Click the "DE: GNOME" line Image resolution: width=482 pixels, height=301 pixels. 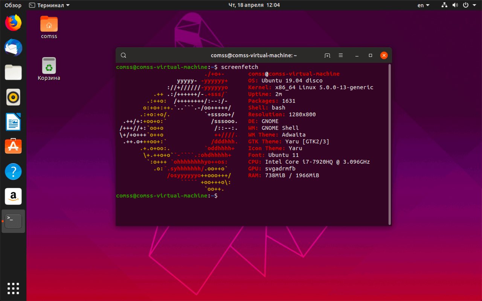[263, 121]
